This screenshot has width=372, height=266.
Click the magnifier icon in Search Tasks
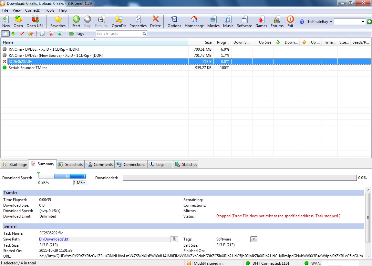coord(144,34)
